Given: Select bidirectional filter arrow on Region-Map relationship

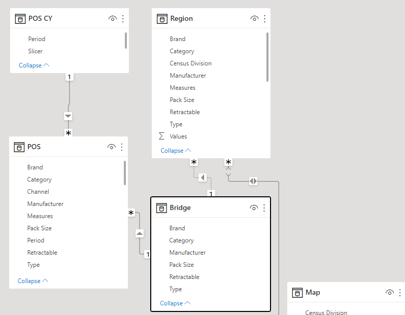Looking at the screenshot, I should (253, 181).
